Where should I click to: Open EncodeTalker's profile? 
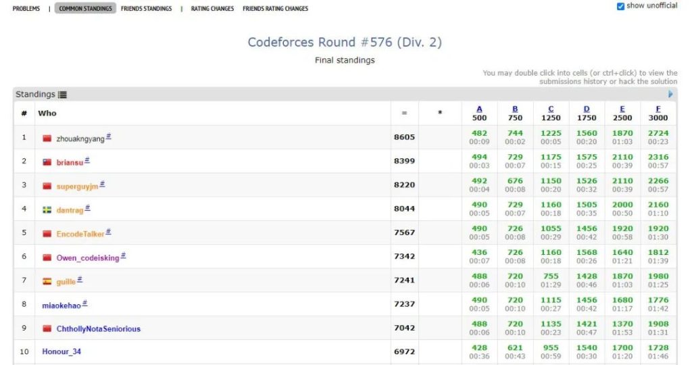pyautogui.click(x=80, y=235)
